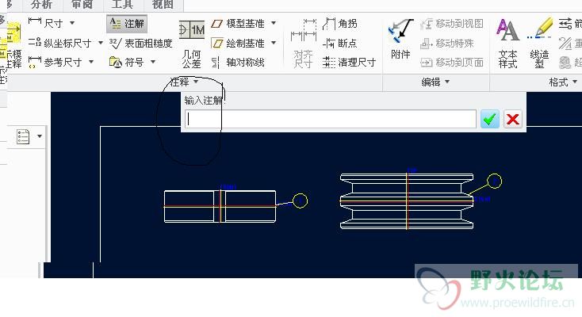Image resolution: width=582 pixels, height=317 pixels.
Task: Click 清理尺寸 cleanup dimensions tool
Action: tap(349, 62)
